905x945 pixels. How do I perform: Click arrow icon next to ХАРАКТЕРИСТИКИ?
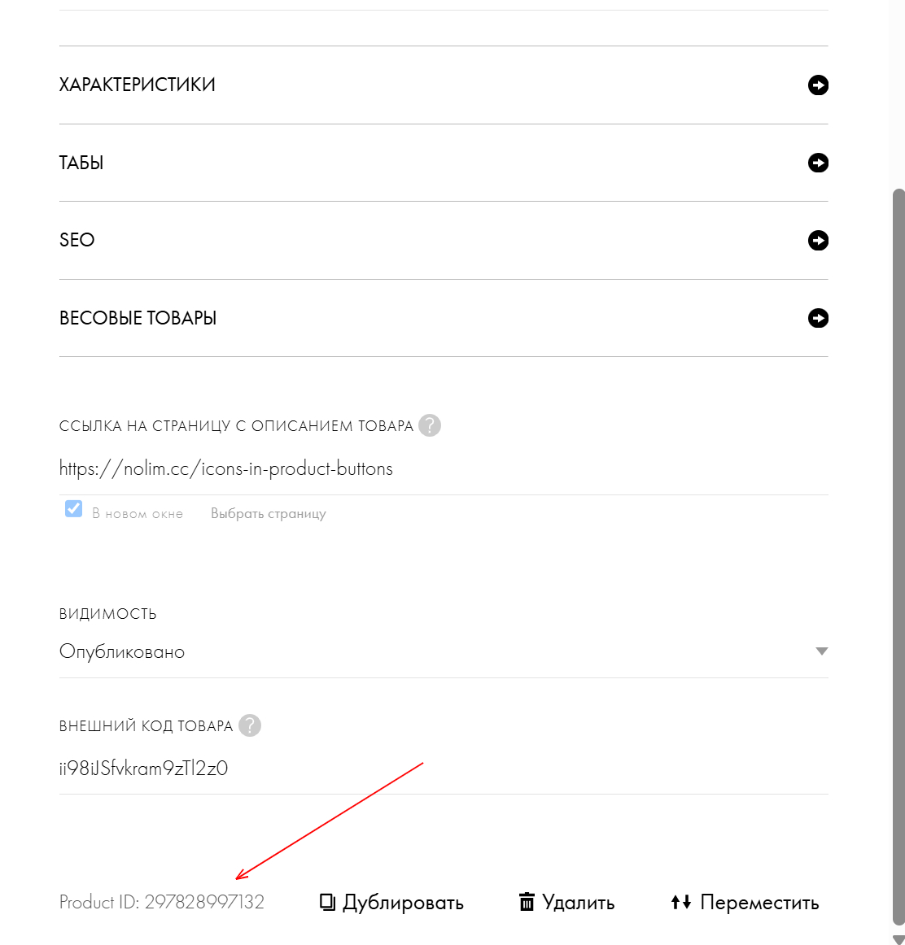pos(818,85)
